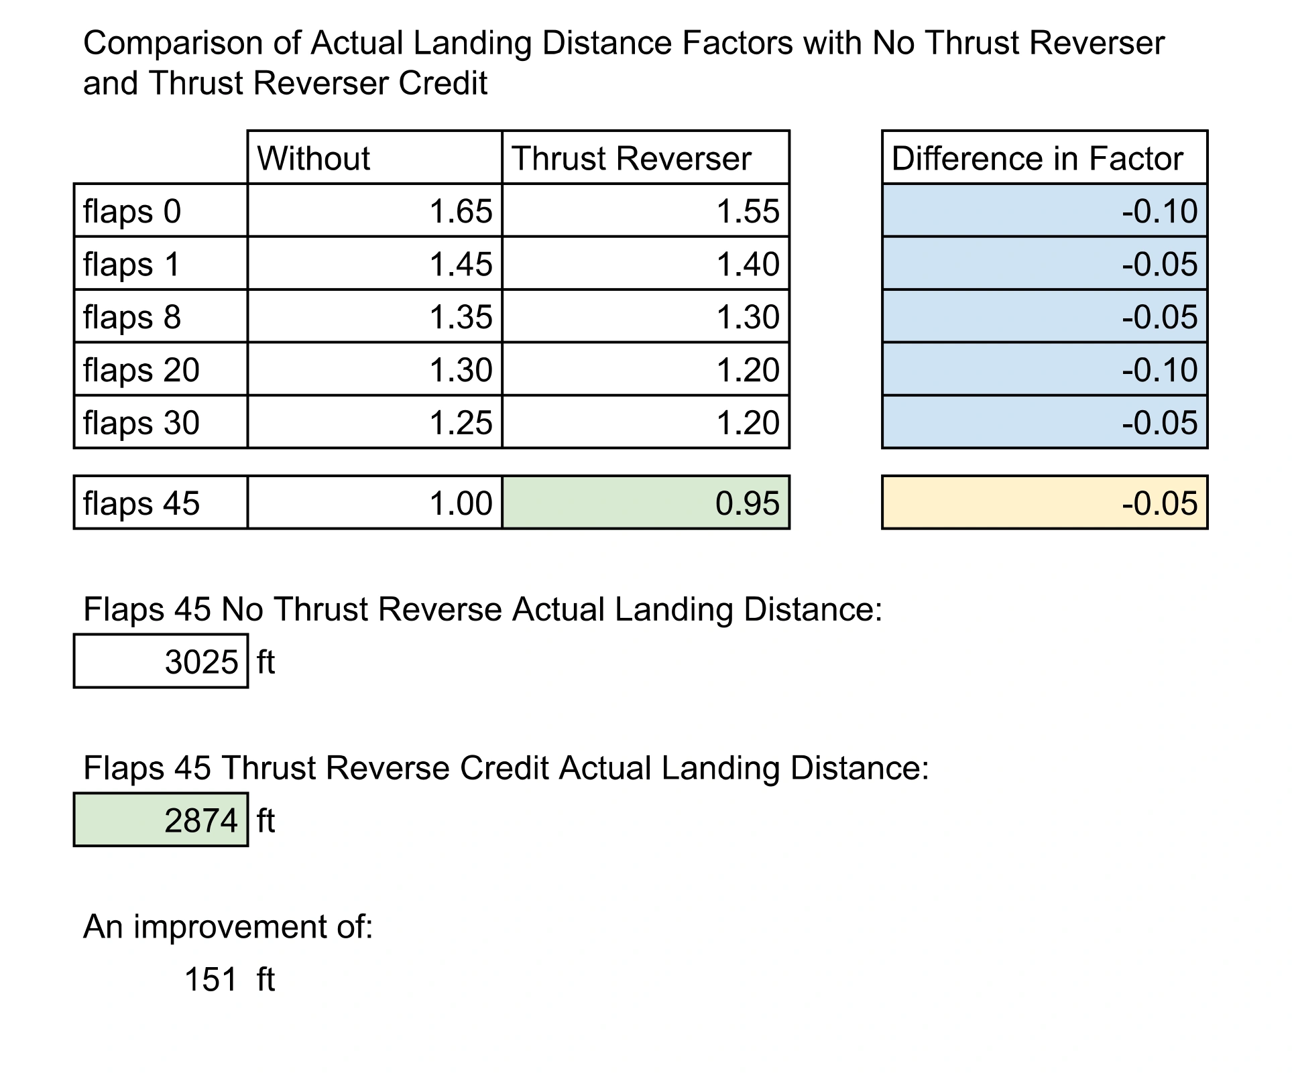The image size is (1292, 1073).
Task: Select the 3025 landing distance field
Action: (161, 661)
